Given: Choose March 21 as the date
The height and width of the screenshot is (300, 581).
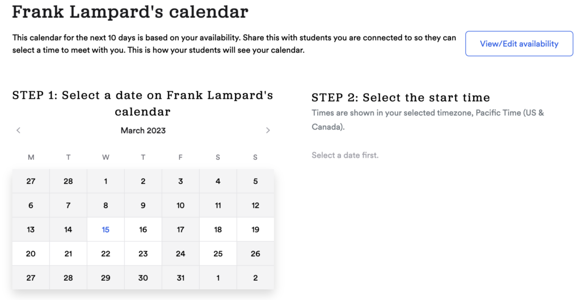Looking at the screenshot, I should [68, 253].
